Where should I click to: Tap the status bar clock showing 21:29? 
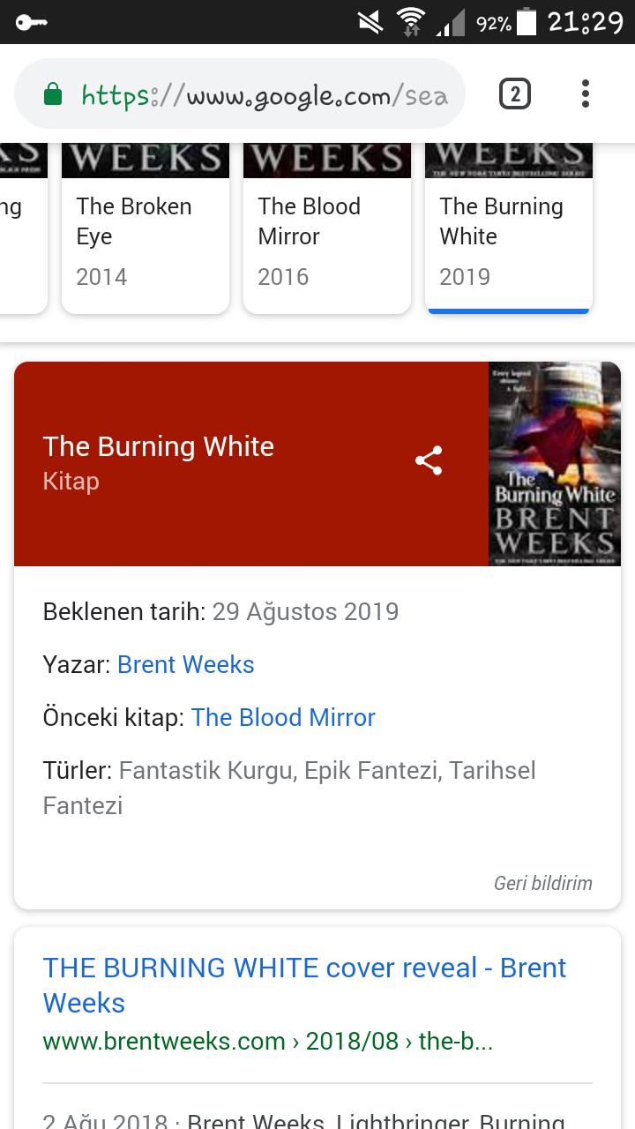[x=585, y=21]
